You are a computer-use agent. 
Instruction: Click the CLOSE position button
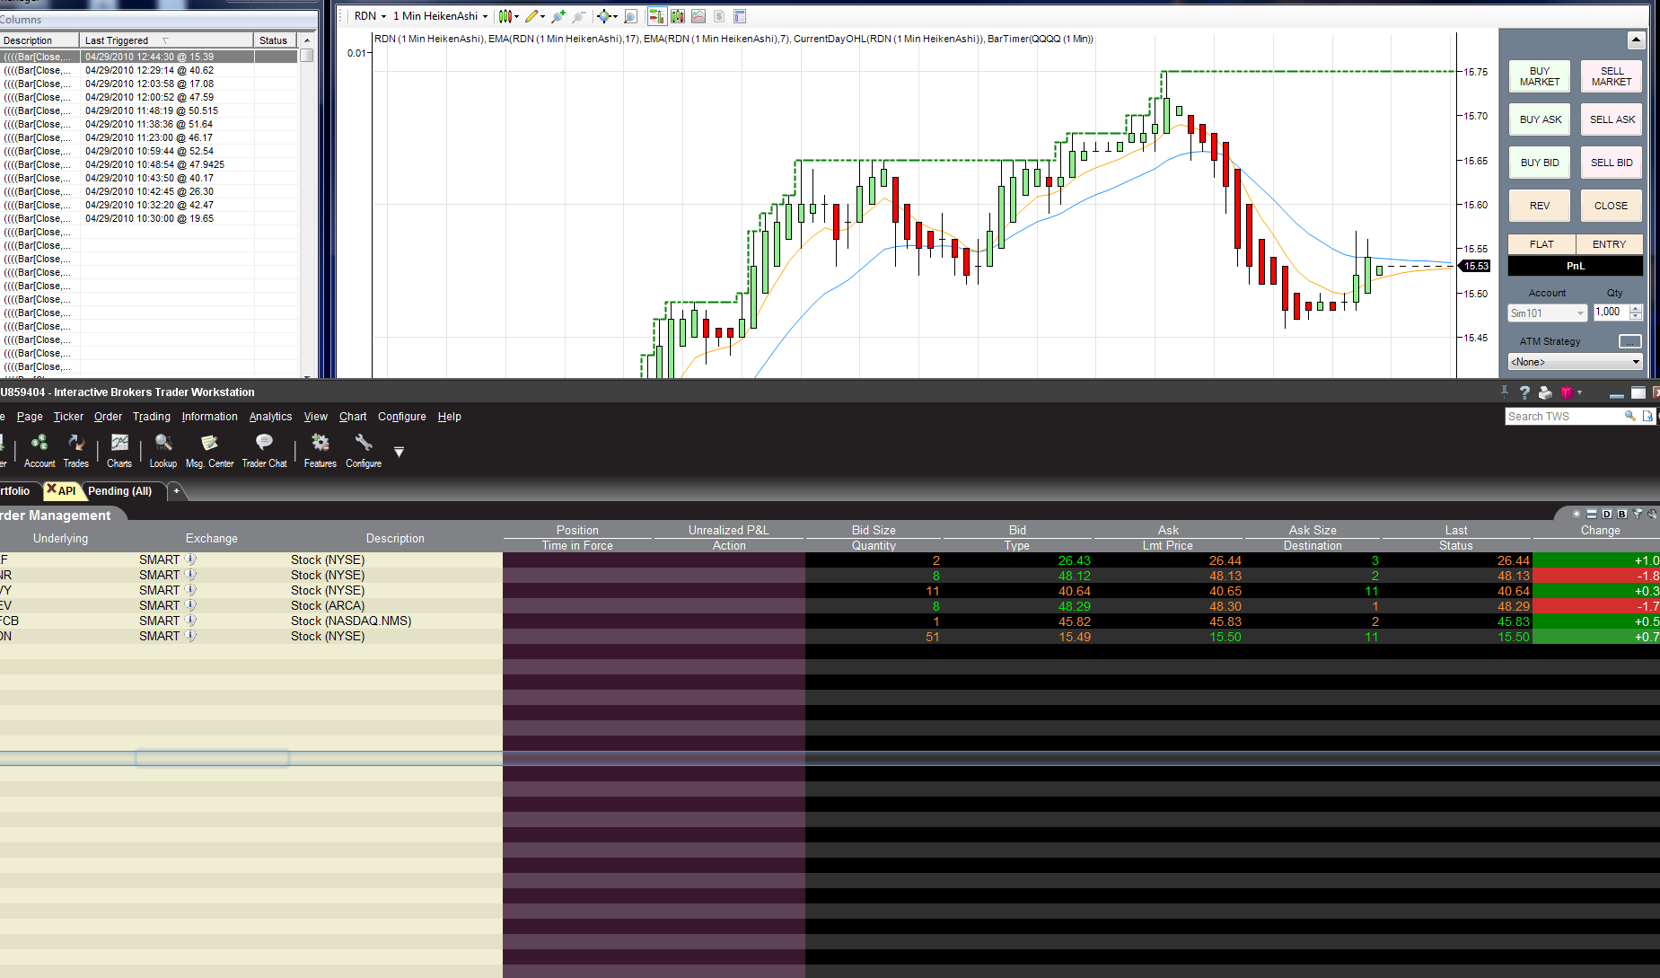(1612, 206)
